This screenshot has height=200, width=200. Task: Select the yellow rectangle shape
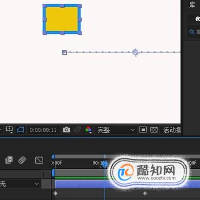62,19
